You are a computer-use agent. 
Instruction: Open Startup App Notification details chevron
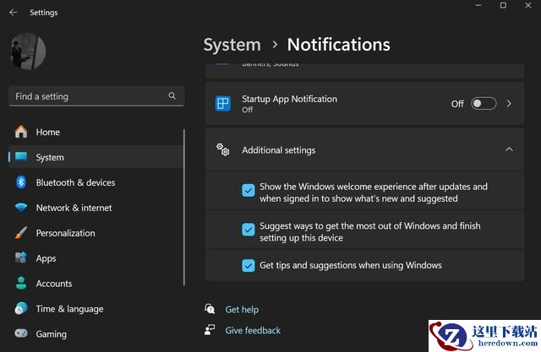509,103
